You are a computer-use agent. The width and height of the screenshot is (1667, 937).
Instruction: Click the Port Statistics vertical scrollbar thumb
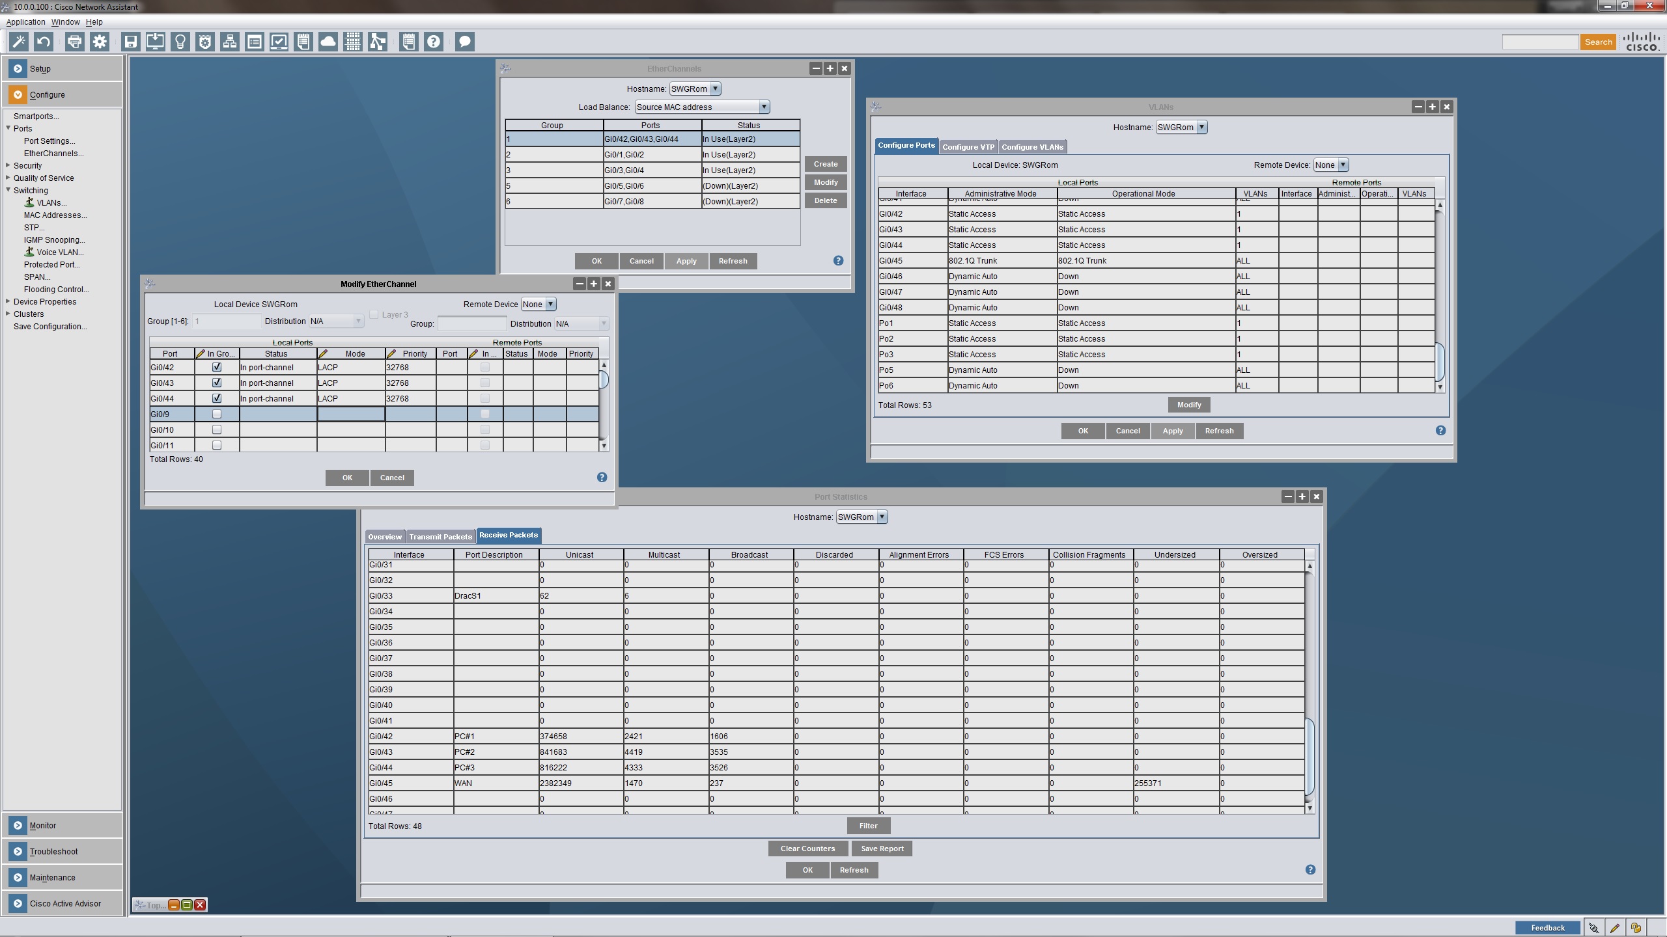1310,756
